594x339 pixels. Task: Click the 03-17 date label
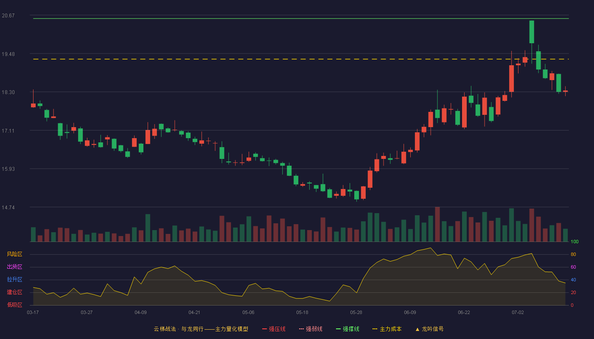(33, 312)
